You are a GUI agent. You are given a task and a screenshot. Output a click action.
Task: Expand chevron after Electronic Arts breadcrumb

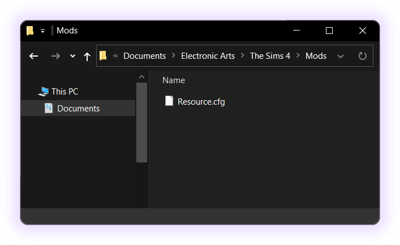click(x=242, y=55)
